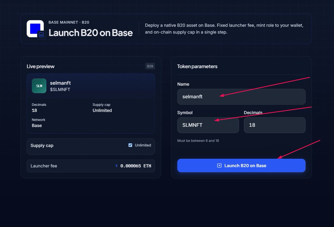Click the "Must be between 6 and 18" hint

tap(198, 141)
